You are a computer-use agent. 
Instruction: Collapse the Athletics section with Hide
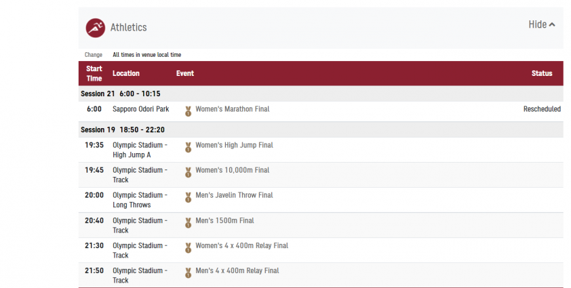pyautogui.click(x=537, y=24)
